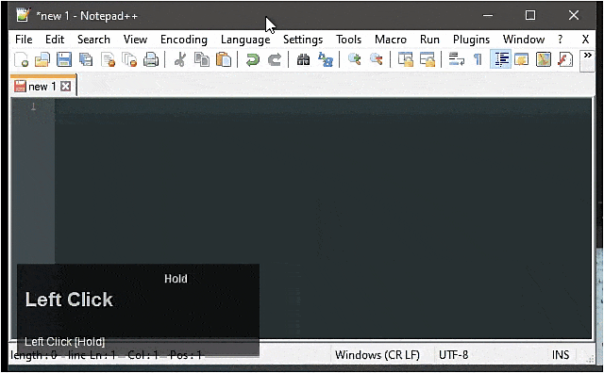This screenshot has height=373, width=604.
Task: Open the Encoding menu
Action: tap(184, 40)
